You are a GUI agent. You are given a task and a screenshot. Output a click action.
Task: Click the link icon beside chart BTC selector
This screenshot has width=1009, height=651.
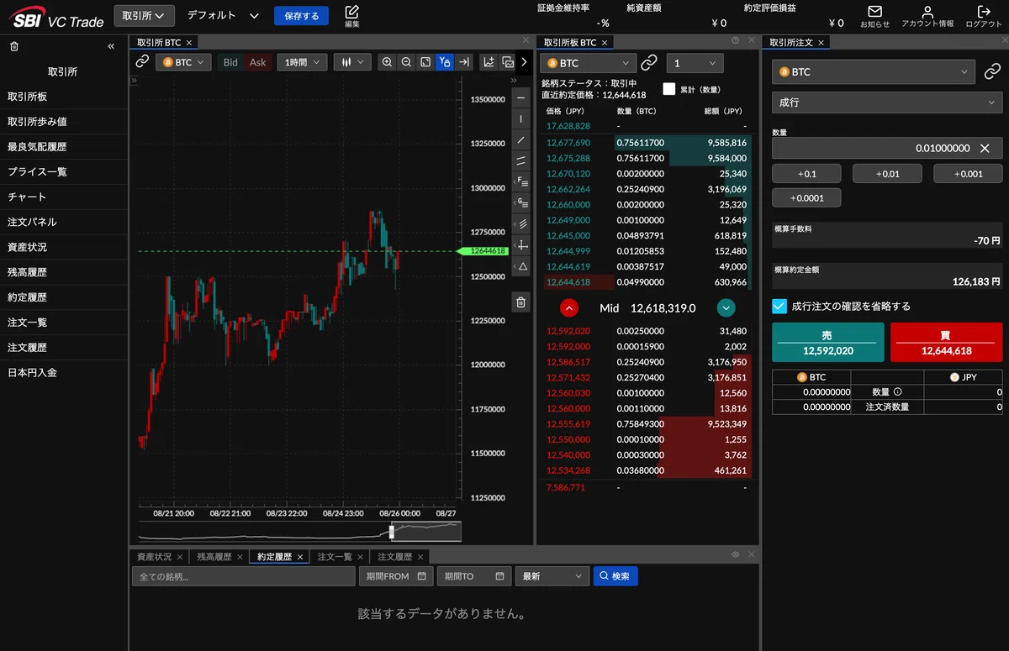[x=142, y=62]
